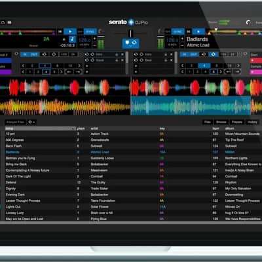Nudge right deck pitch down with minus
The image size is (262, 262).
pos(182,45)
